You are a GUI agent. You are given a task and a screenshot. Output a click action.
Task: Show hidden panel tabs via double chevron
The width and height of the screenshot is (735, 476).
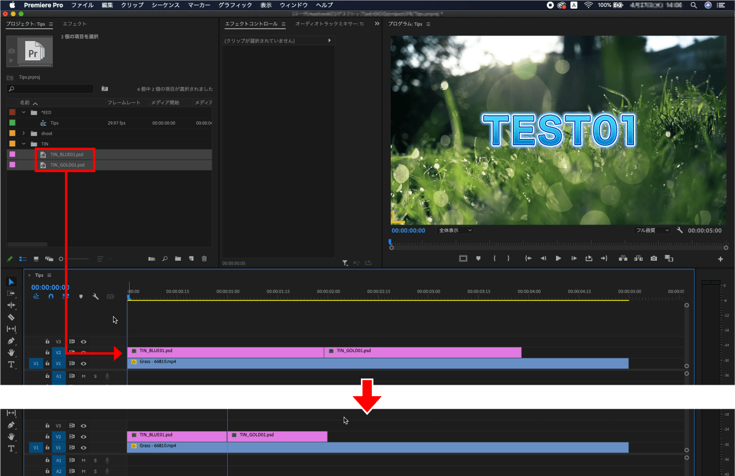coord(377,24)
